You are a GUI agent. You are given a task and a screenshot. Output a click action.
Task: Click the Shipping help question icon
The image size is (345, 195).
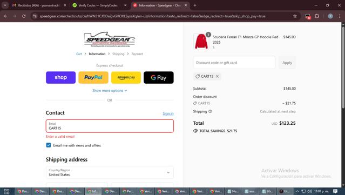click(210, 111)
